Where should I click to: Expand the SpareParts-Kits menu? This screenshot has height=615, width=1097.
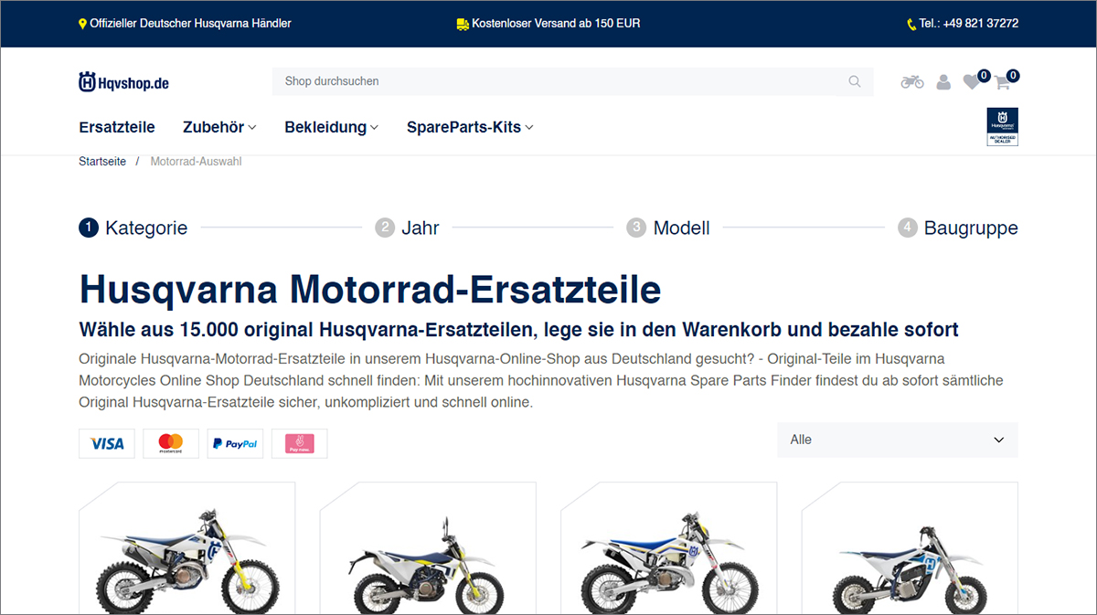(470, 127)
